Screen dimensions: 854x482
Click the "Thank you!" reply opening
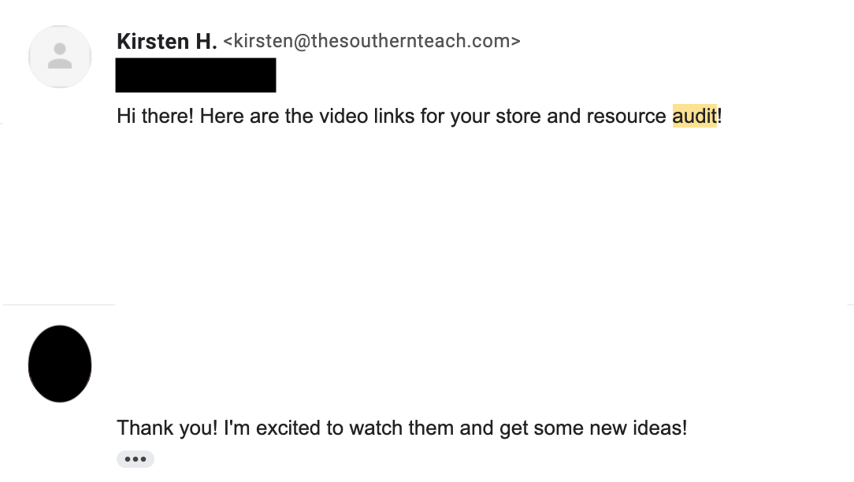pyautogui.click(x=167, y=428)
